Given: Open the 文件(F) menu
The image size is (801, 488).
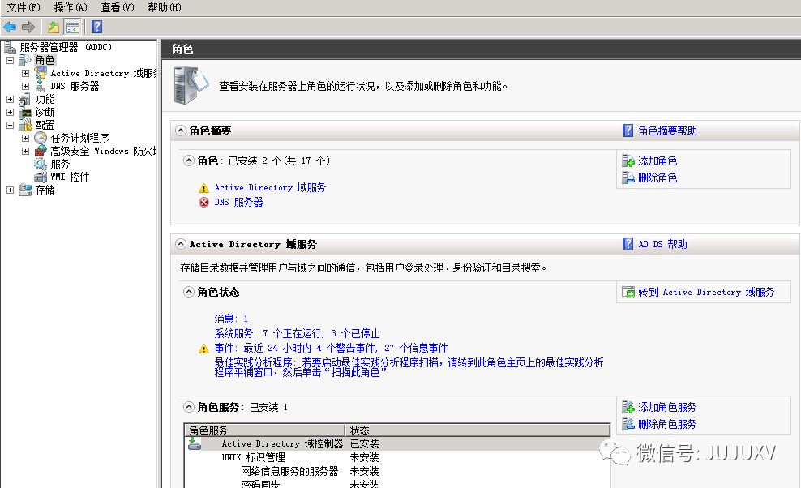Looking at the screenshot, I should tap(24, 7).
